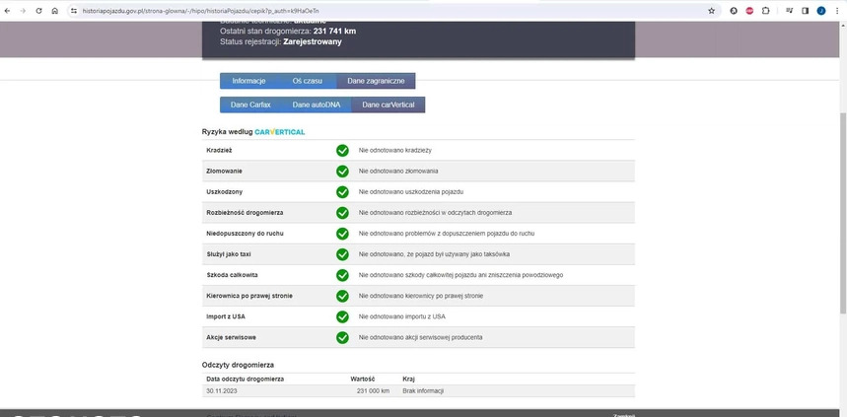Click the carVertical logo
847x417 pixels.
(280, 132)
